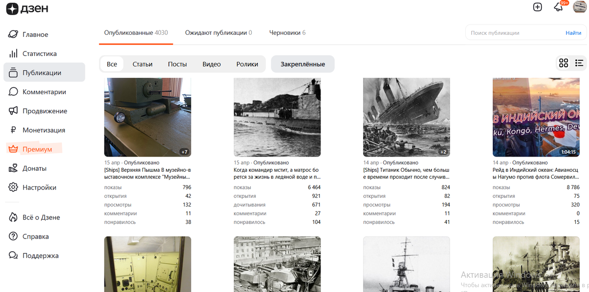Click the Всё о Дзене flame icon

coord(13,217)
